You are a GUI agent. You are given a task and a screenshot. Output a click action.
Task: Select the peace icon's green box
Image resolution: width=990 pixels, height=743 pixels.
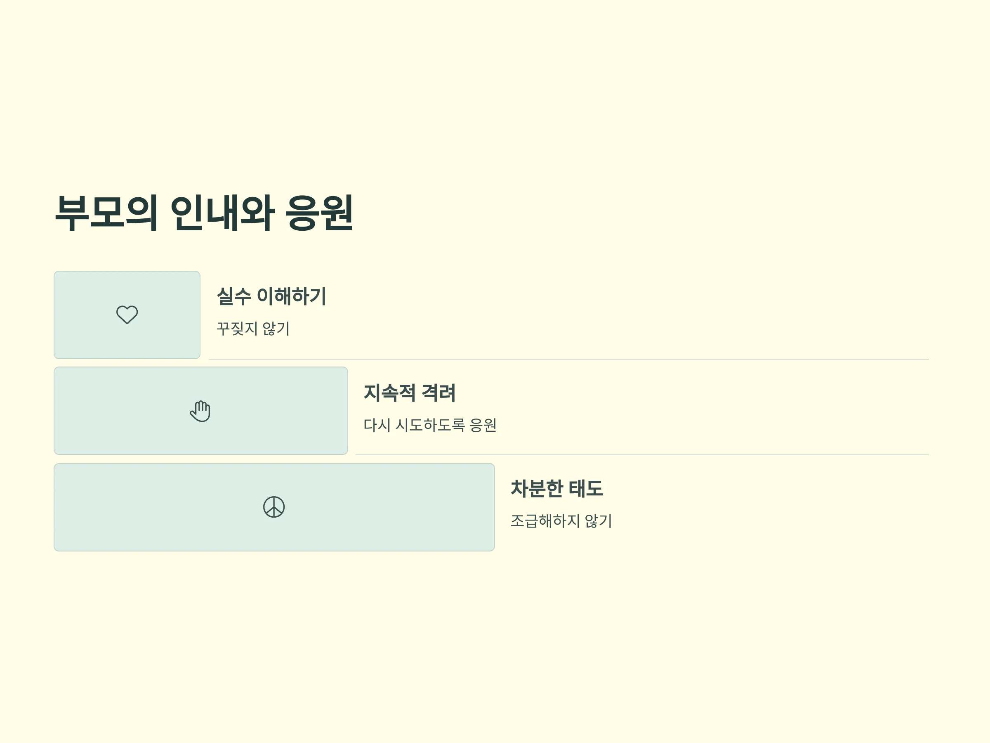(274, 507)
